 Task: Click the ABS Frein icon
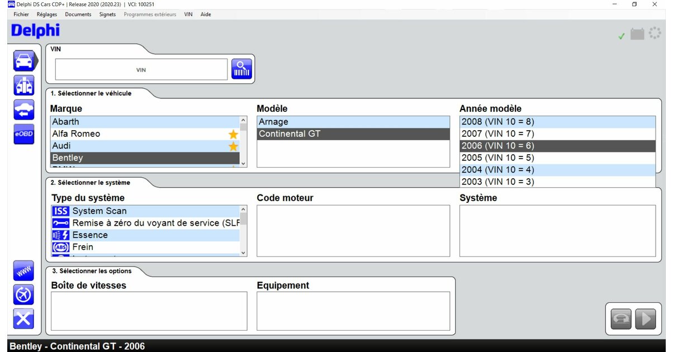pyautogui.click(x=60, y=247)
